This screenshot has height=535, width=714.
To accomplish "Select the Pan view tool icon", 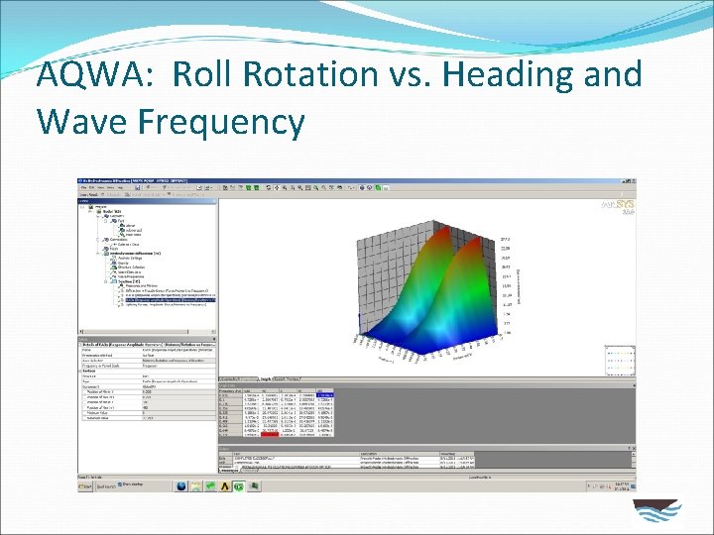I will (x=277, y=187).
